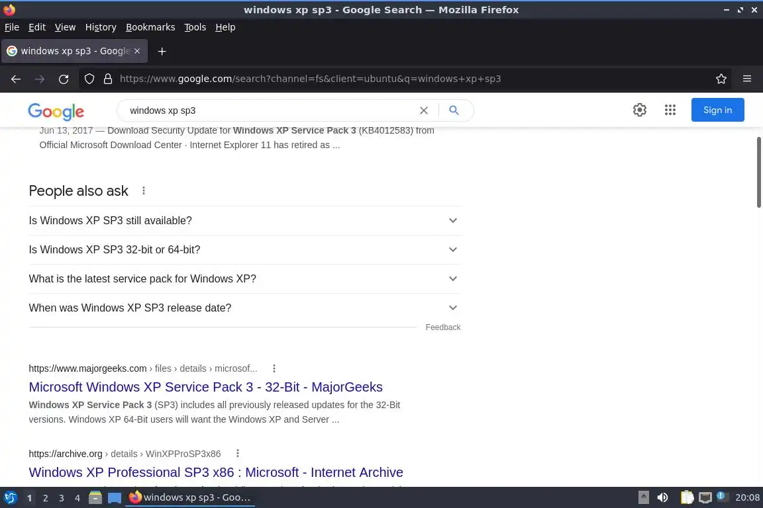The width and height of the screenshot is (763, 508).
Task: Click the network tray icon
Action: point(705,497)
